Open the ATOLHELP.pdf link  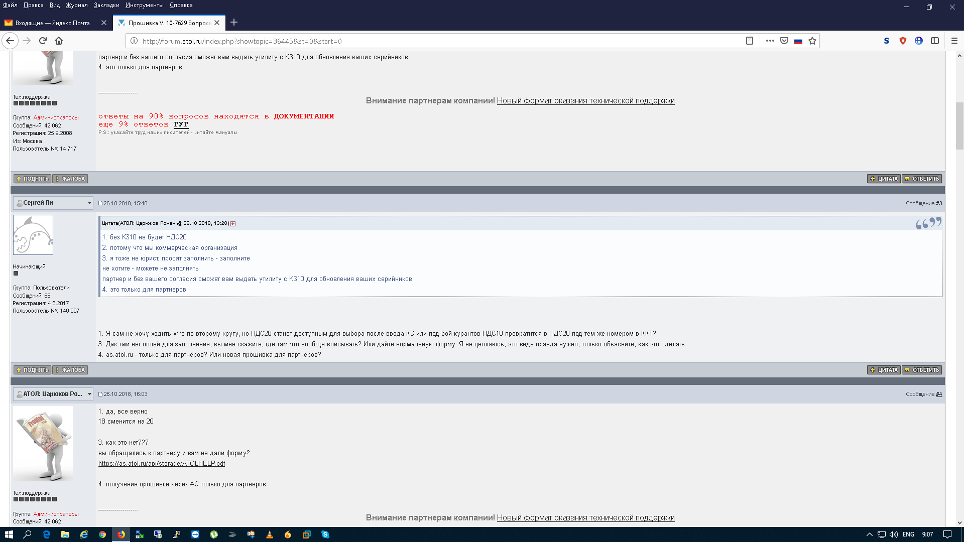(162, 463)
